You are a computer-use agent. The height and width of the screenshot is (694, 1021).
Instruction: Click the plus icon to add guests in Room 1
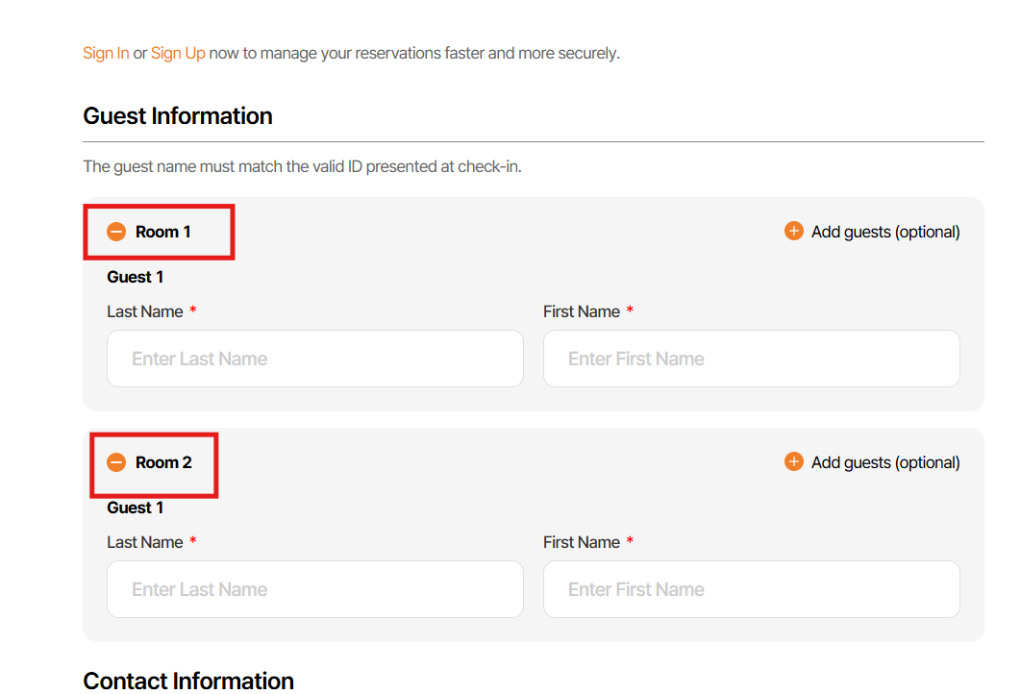tap(793, 232)
